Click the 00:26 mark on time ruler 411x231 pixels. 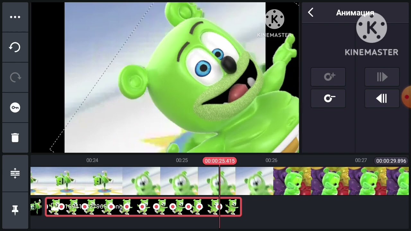click(271, 160)
